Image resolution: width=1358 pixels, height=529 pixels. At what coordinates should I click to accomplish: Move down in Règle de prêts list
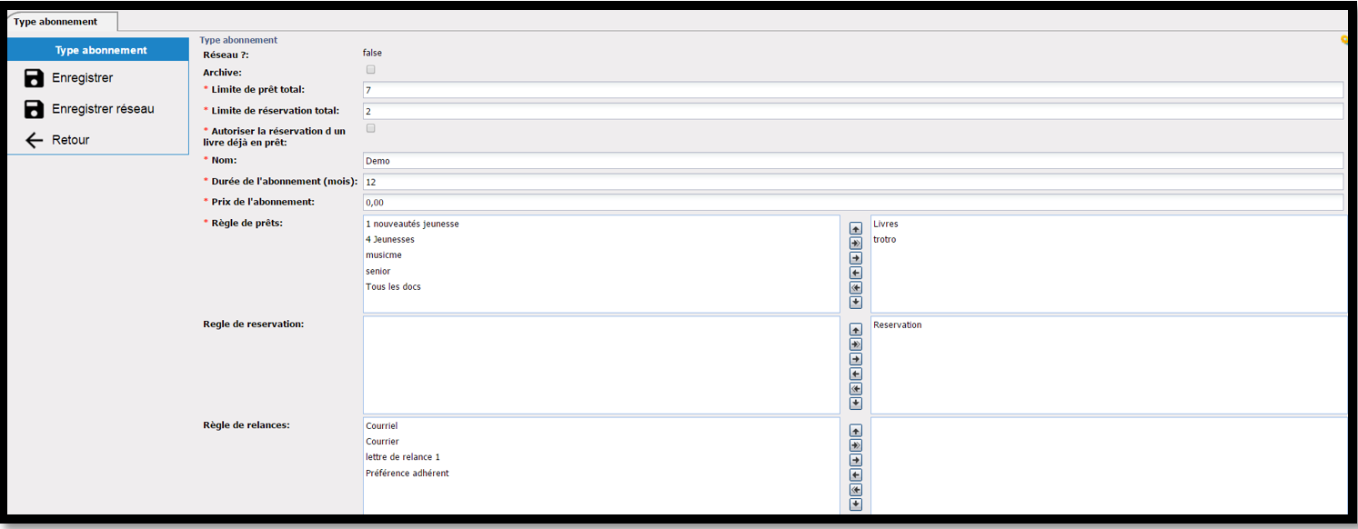point(855,302)
